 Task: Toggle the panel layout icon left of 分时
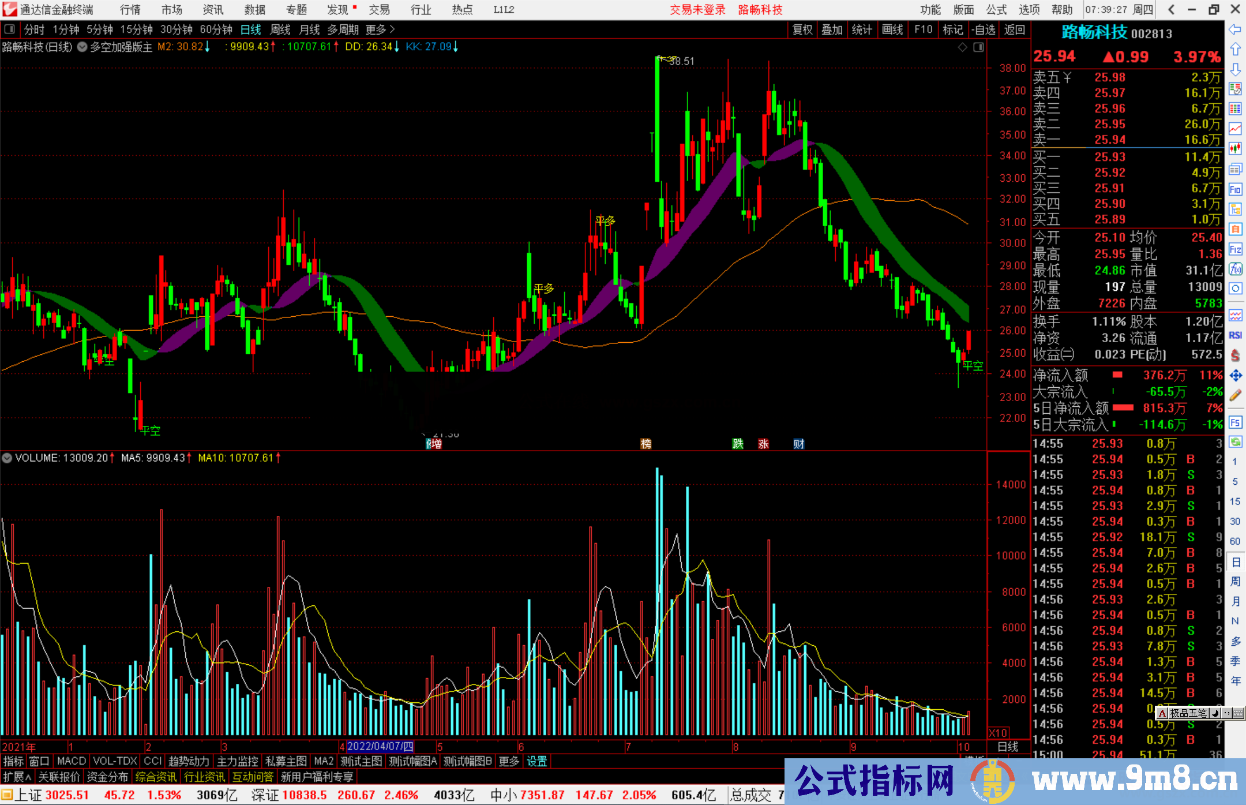click(x=10, y=29)
